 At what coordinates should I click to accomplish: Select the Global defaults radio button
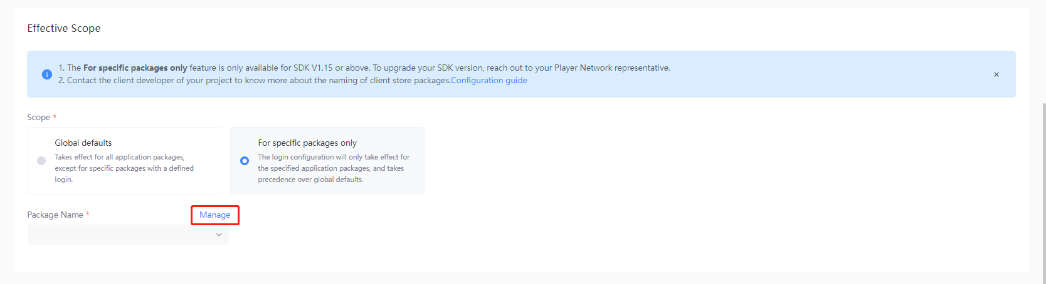[41, 161]
